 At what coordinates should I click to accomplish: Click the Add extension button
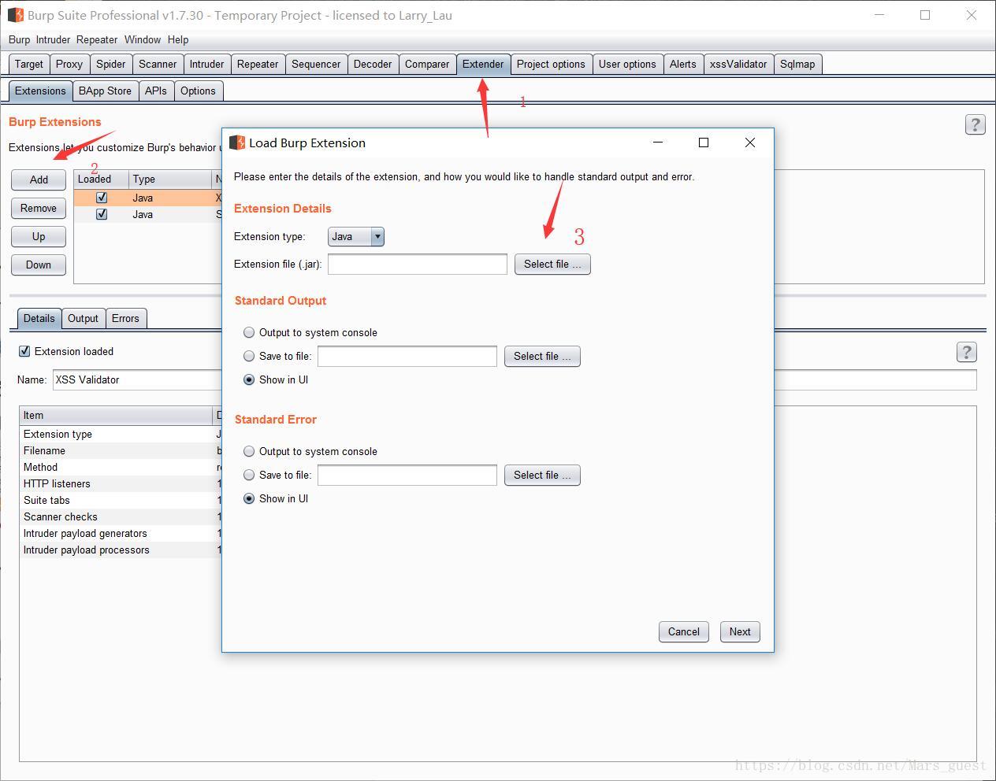(39, 180)
